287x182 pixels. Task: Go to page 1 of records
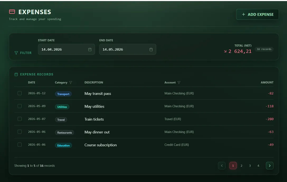pos(233,166)
